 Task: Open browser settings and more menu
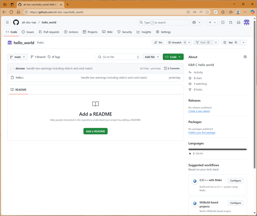tap(245, 12)
